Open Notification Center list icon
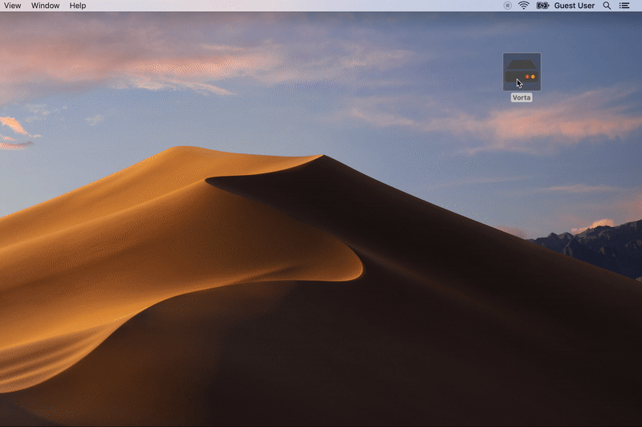This screenshot has height=427, width=642. click(x=624, y=6)
